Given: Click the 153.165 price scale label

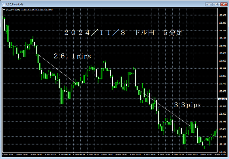Looking at the screenshot, I should click(222, 38).
